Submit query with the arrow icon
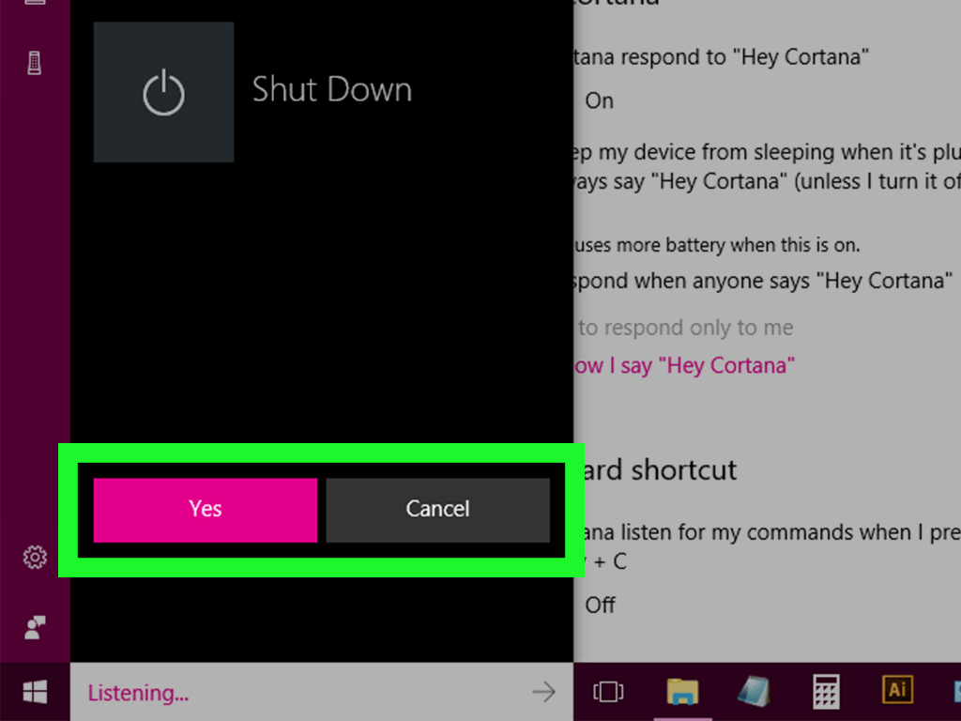The width and height of the screenshot is (961, 721). (x=543, y=692)
